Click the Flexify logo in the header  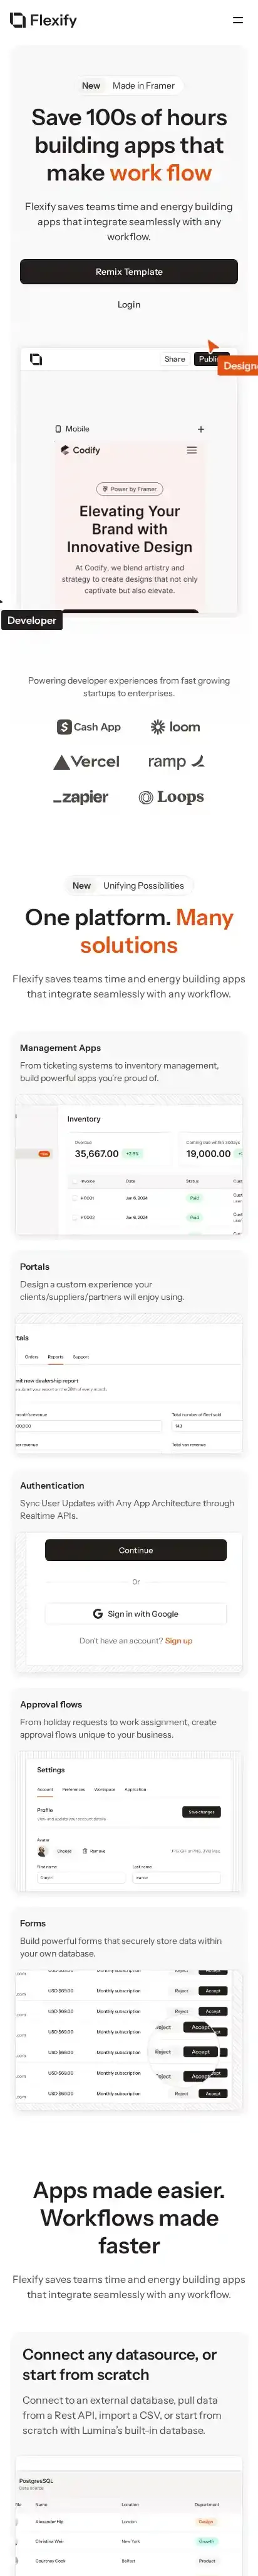44,20
